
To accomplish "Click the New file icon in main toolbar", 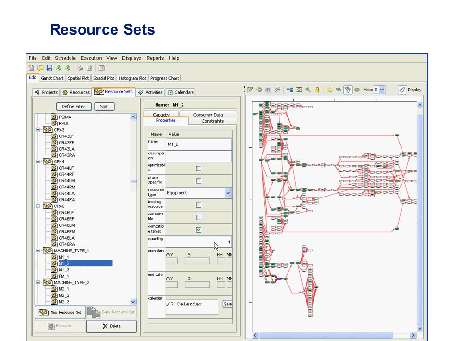I will 31,68.
